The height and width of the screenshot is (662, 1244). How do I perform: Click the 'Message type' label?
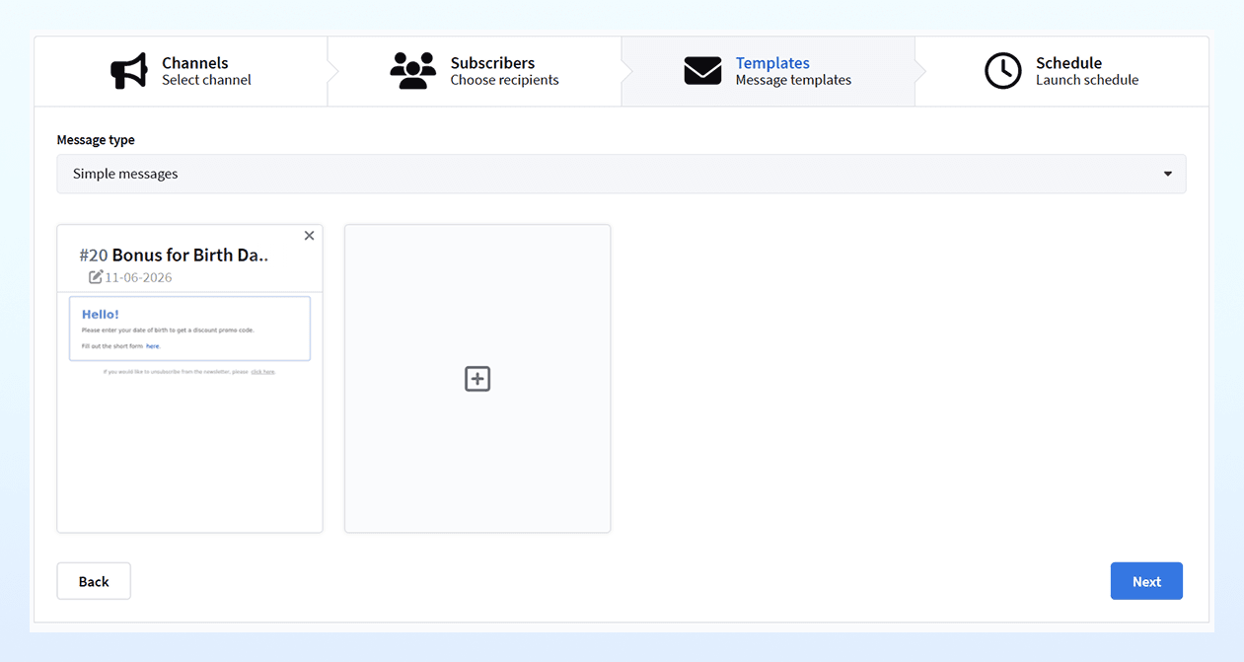click(96, 140)
